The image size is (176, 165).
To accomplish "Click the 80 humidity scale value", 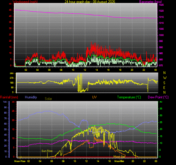I will click(x=5, y=113).
